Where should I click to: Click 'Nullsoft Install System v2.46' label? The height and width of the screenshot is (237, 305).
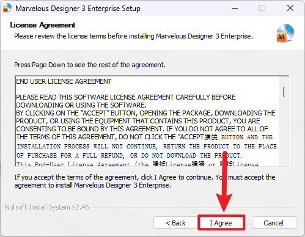(x=47, y=207)
